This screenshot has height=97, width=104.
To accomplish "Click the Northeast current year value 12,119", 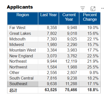I will (71, 61).
